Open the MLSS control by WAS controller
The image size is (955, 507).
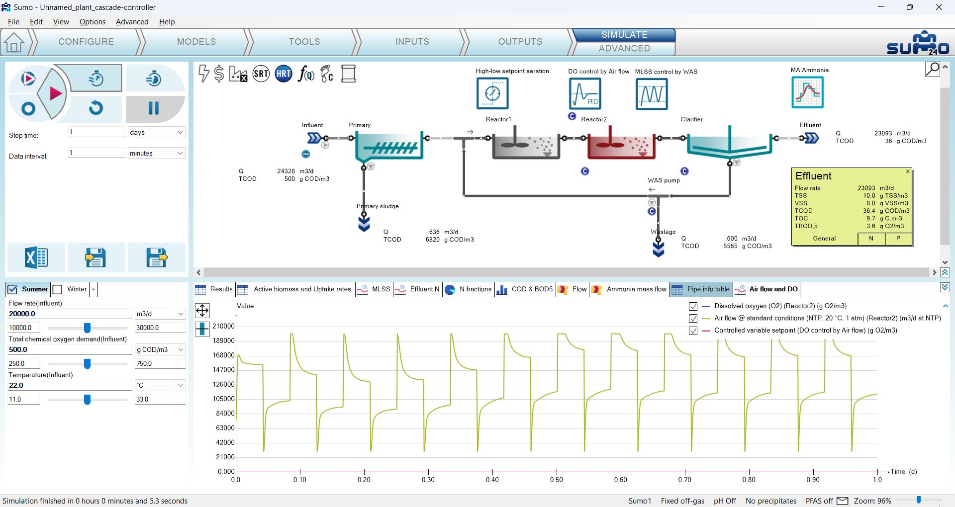tap(652, 93)
